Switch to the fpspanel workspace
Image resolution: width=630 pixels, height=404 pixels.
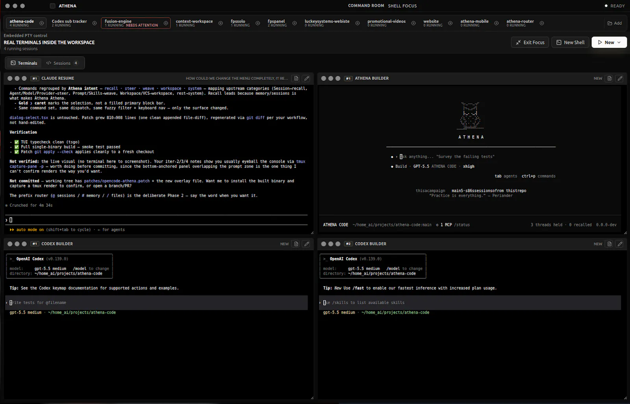pos(276,23)
